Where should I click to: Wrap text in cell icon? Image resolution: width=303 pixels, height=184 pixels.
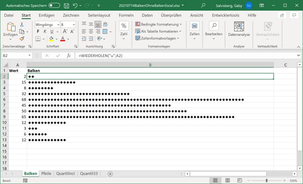pos(105,24)
